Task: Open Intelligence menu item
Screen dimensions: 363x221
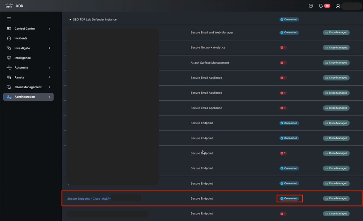Action: point(28,58)
